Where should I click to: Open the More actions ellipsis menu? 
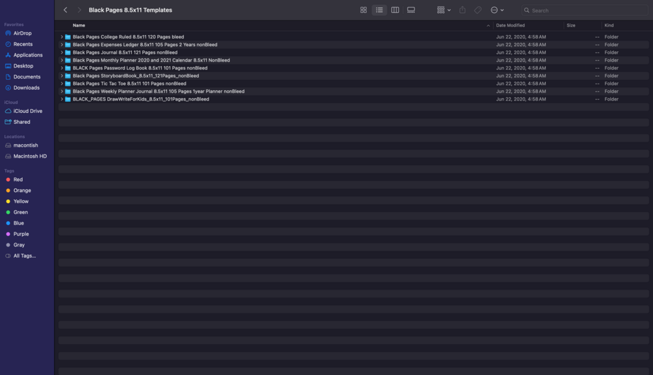497,10
